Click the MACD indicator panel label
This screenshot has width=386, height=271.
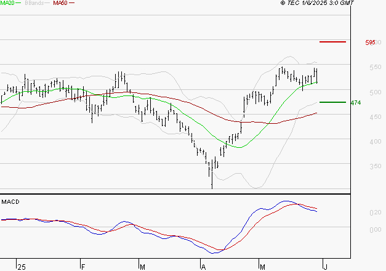10,201
